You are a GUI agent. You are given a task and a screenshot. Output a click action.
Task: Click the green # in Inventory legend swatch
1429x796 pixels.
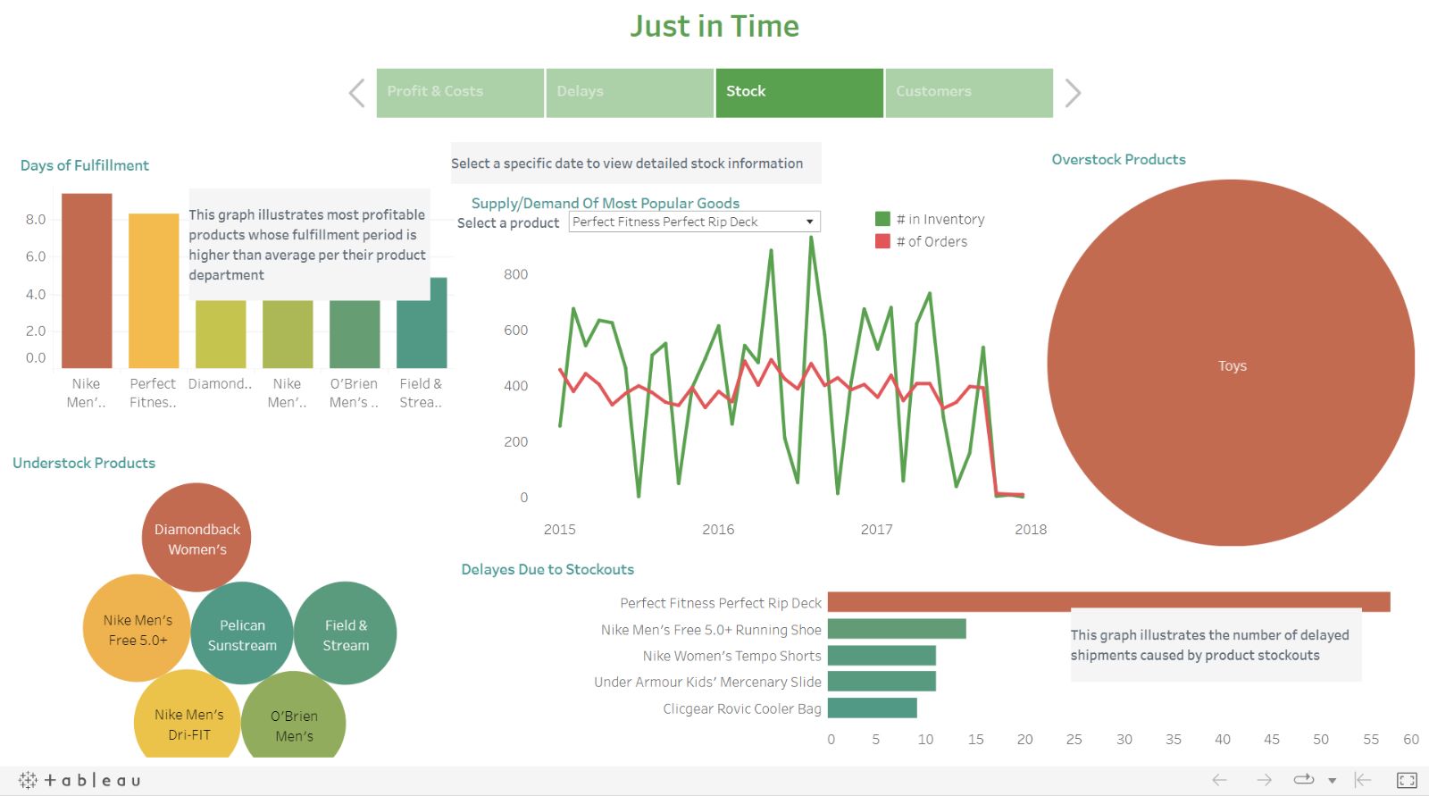(882, 219)
